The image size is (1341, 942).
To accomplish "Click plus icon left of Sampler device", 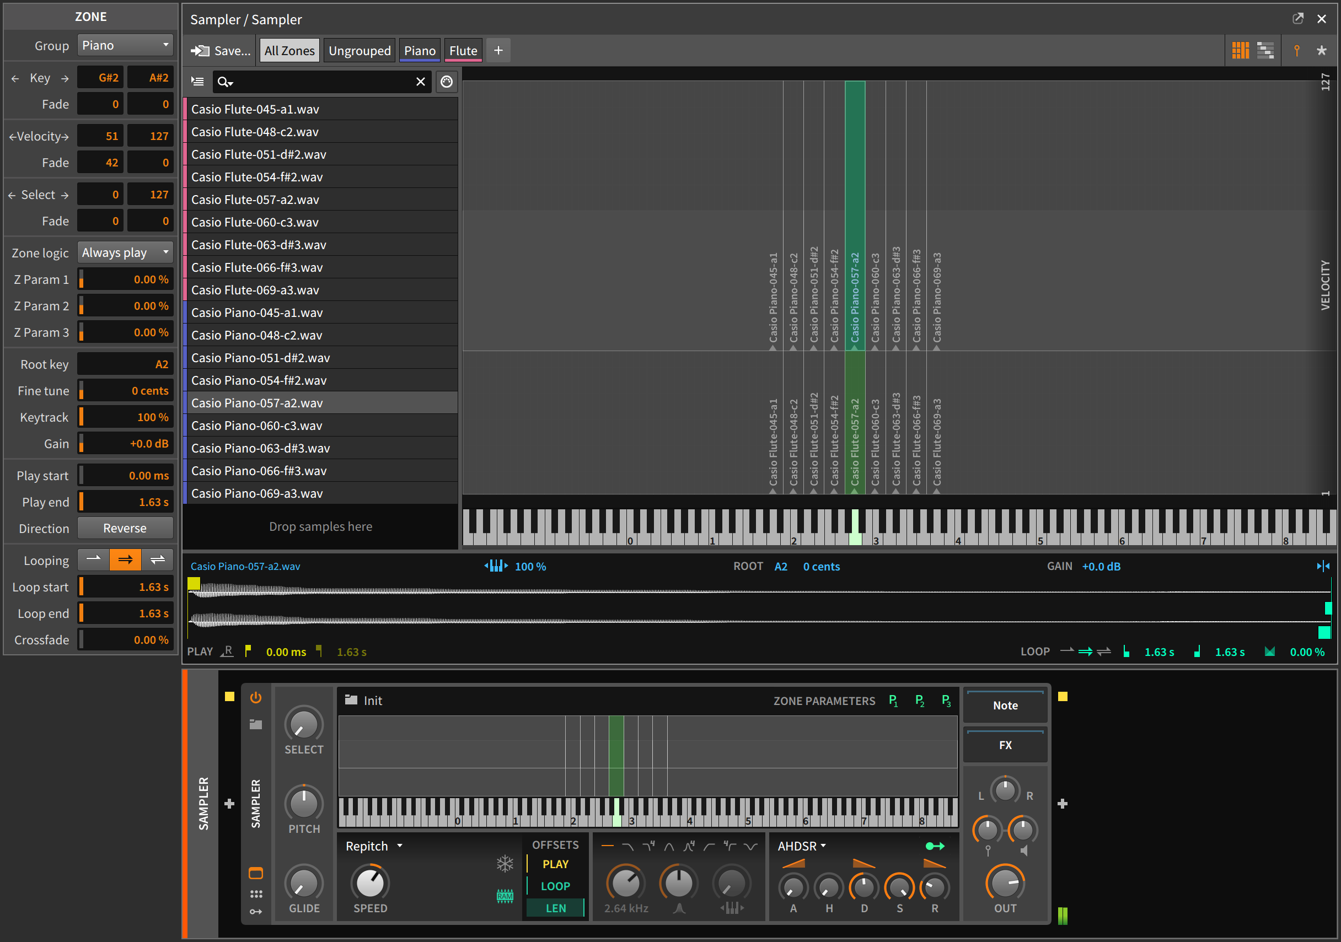I will click(229, 804).
